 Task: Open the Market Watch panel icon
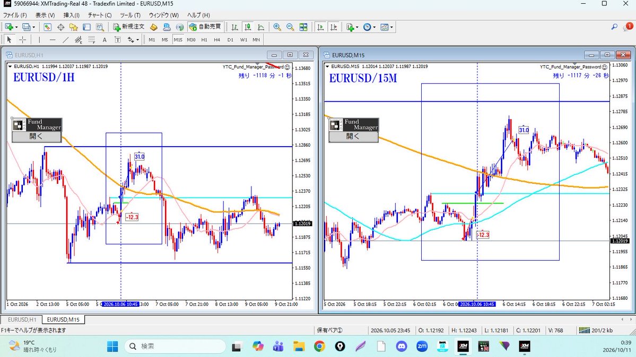47,27
